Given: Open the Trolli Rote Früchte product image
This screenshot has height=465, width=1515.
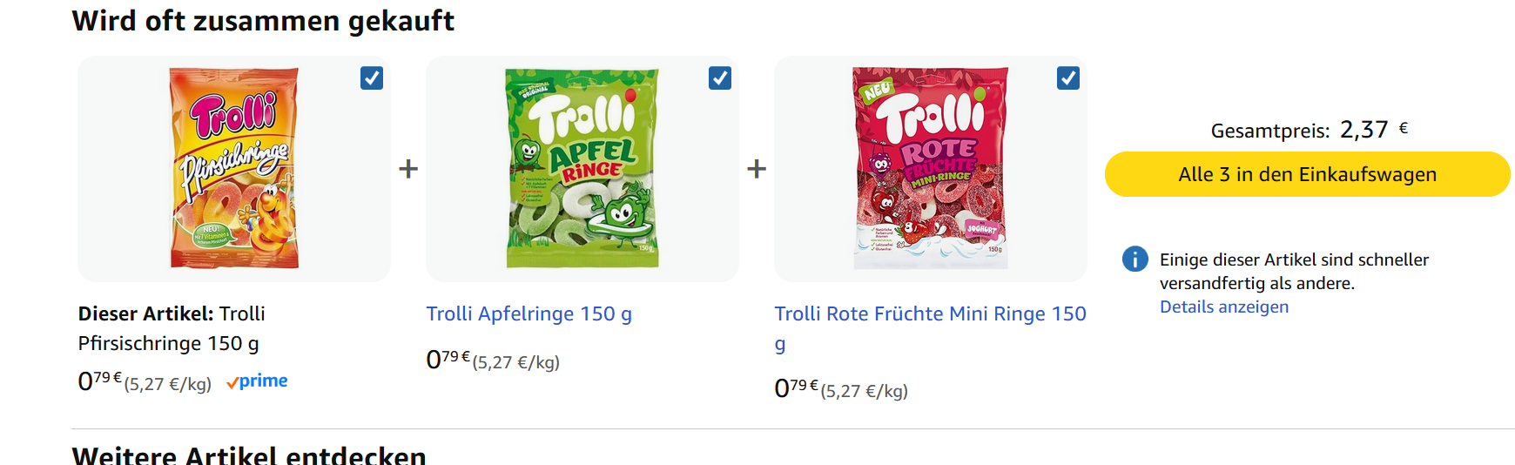Looking at the screenshot, I should [931, 168].
